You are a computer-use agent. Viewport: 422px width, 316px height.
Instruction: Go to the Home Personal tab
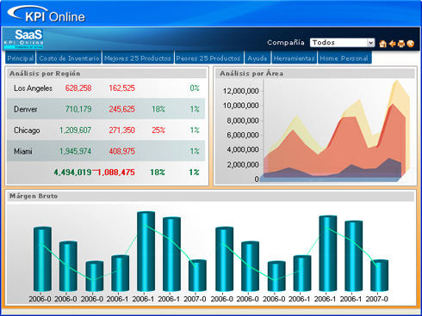(344, 58)
